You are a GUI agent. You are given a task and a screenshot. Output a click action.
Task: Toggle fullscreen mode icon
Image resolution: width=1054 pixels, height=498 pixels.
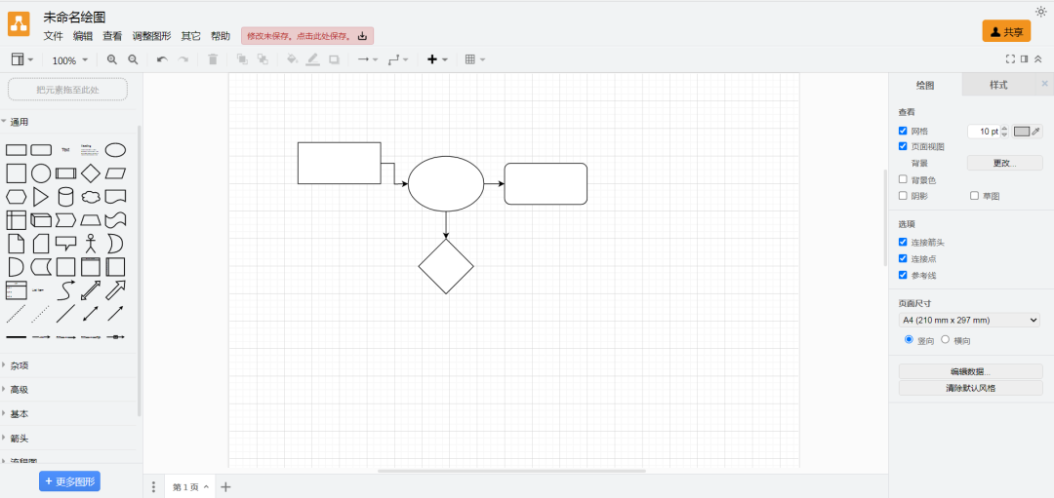[x=1010, y=59]
